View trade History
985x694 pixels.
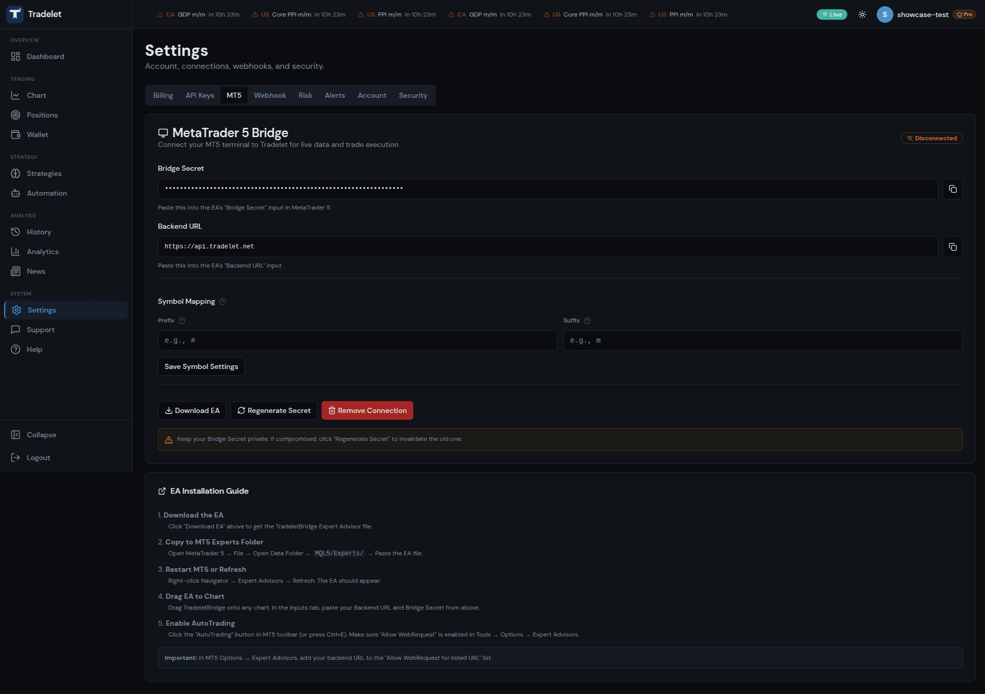coord(39,232)
